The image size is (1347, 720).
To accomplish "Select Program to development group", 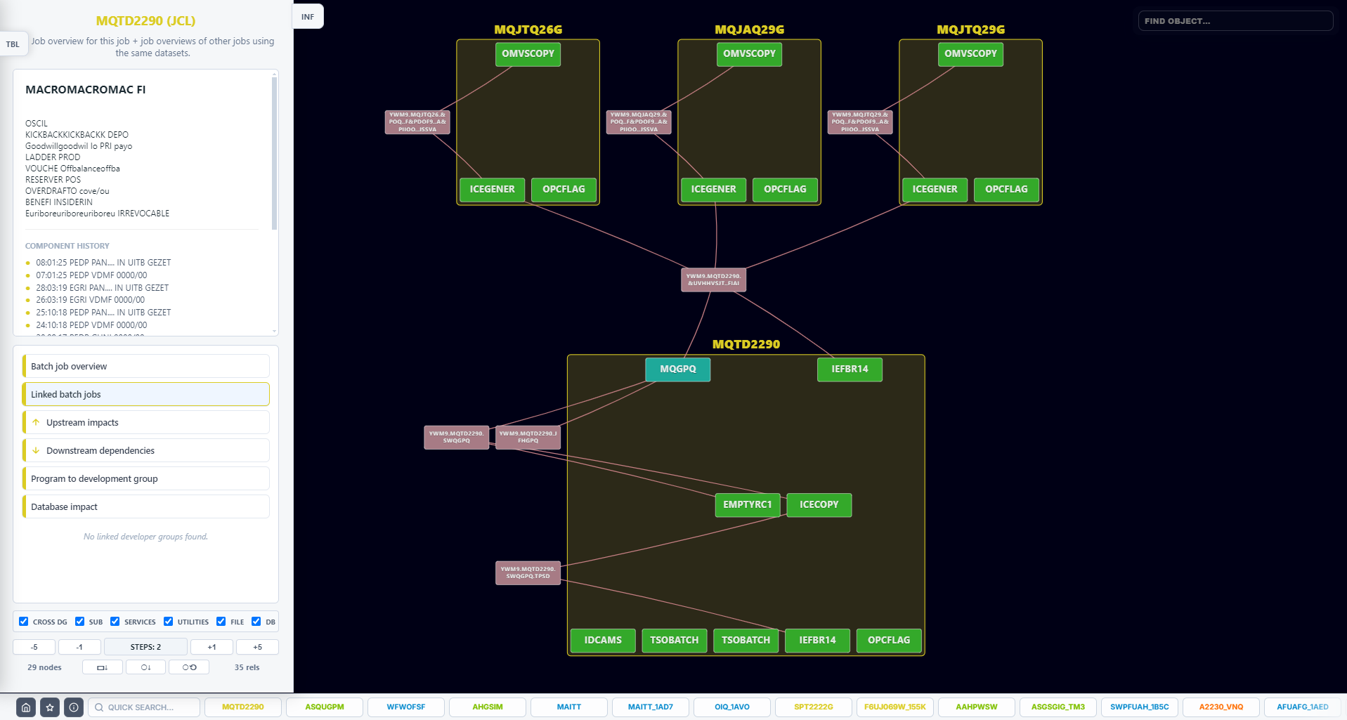I will (146, 478).
